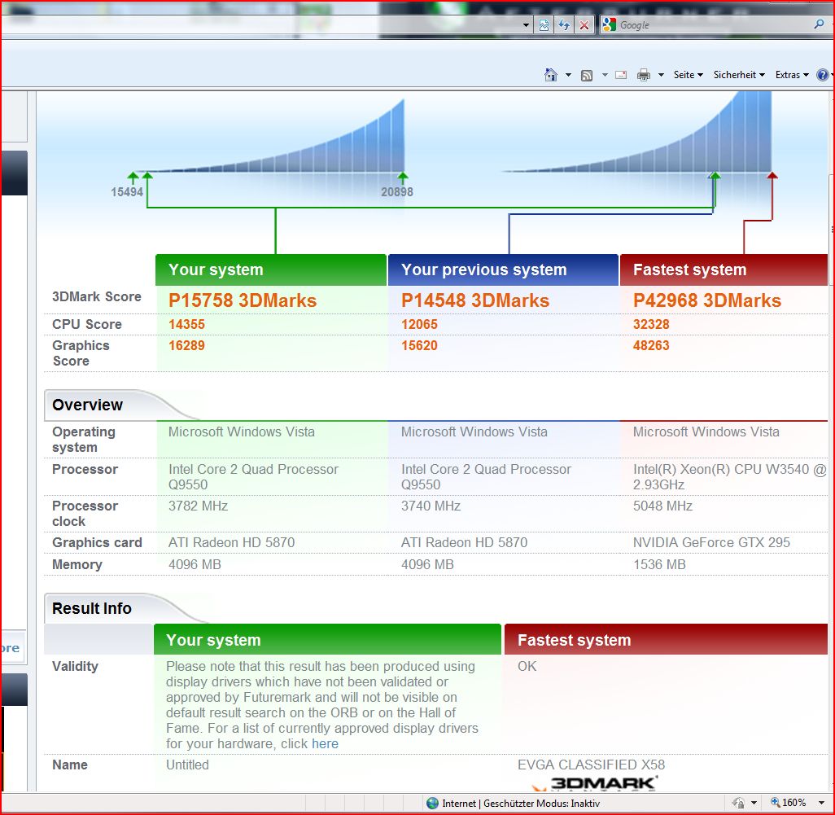835x815 pixels.
Task: Click the compatibility view icon in address bar
Action: pyautogui.click(x=544, y=25)
